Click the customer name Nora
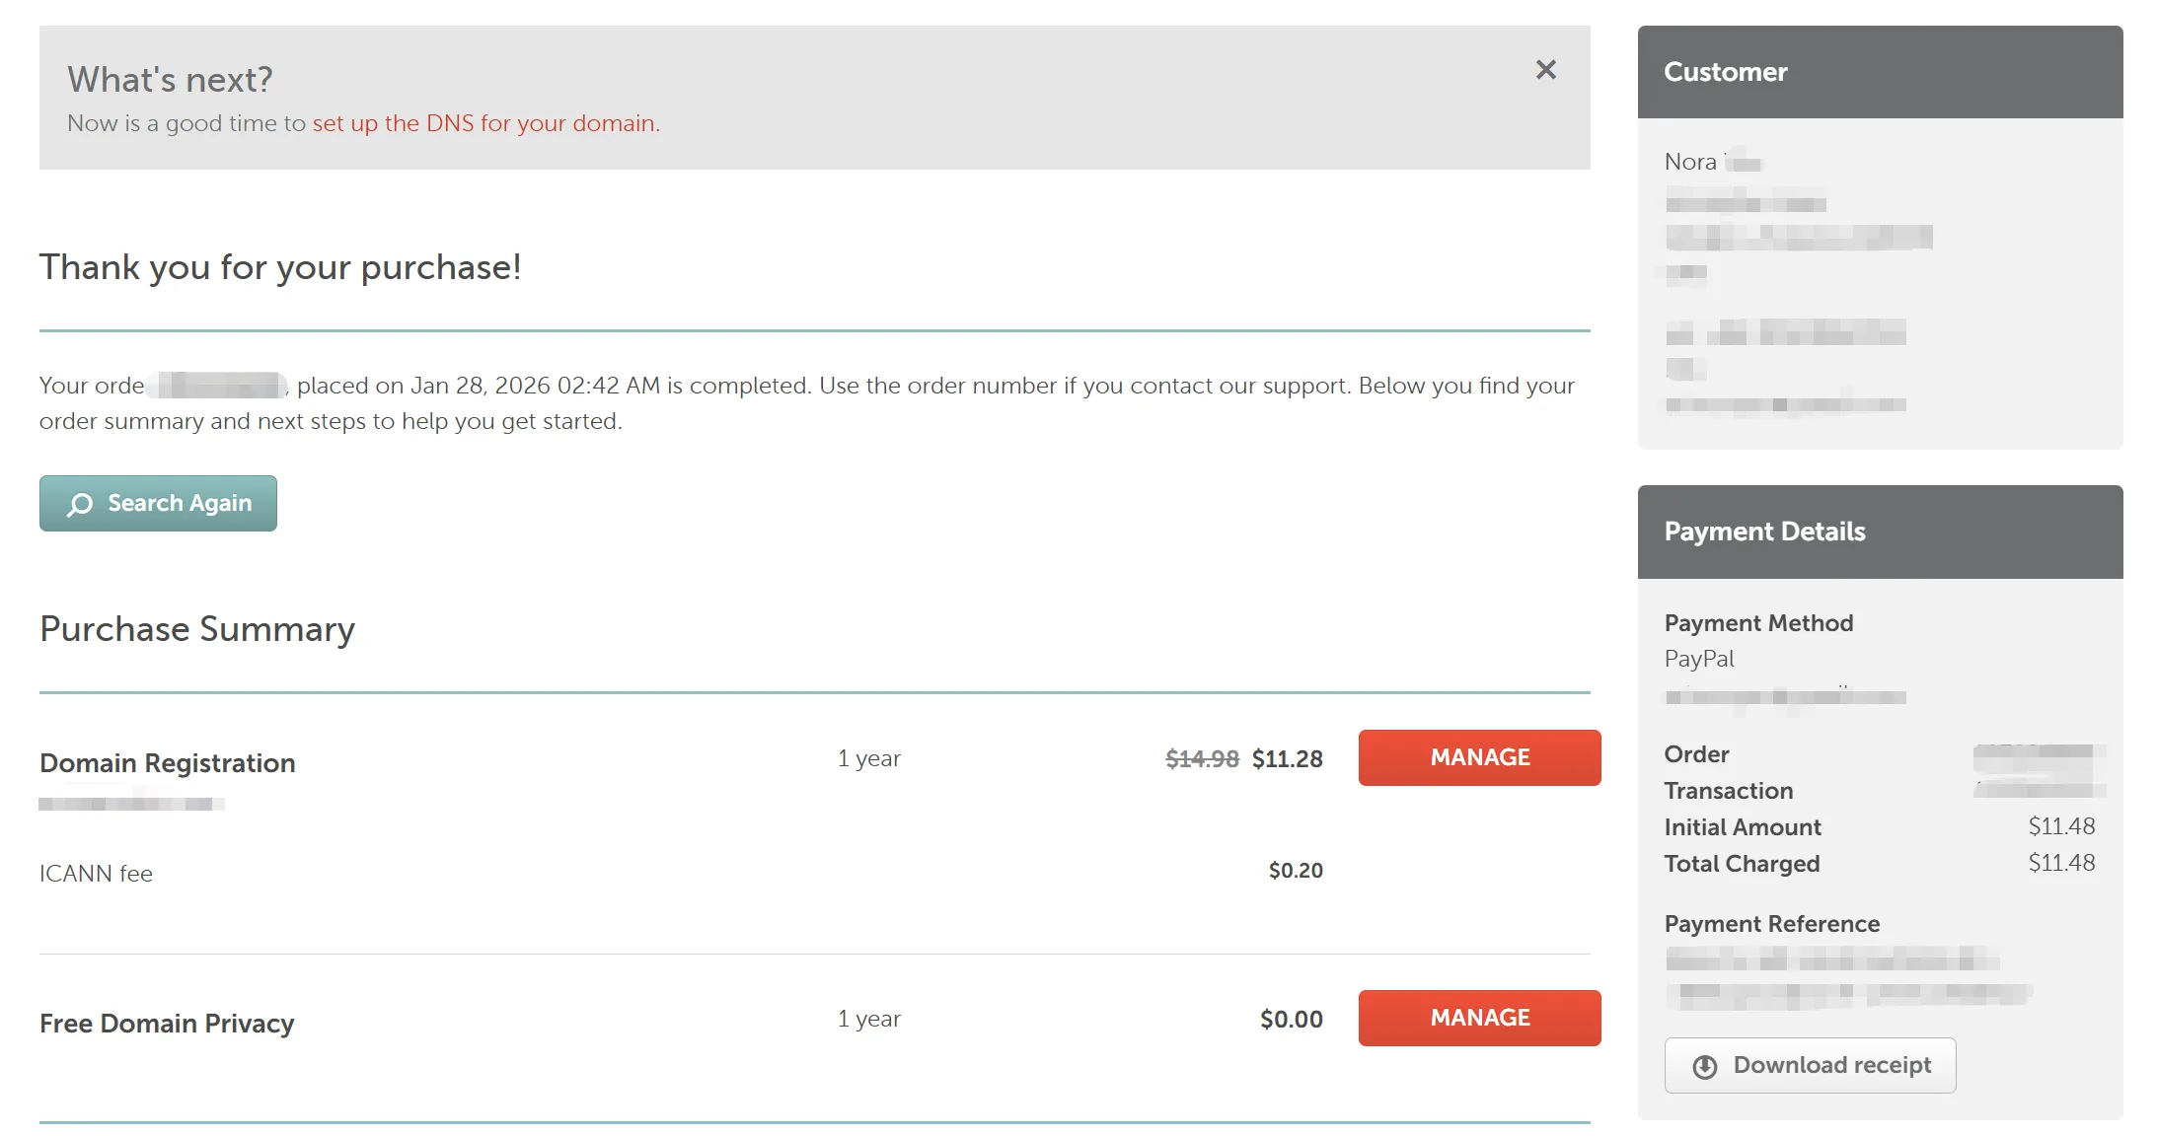This screenshot has width=2157, height=1136. (1690, 162)
